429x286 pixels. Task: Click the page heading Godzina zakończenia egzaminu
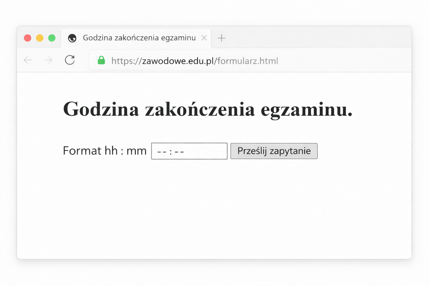pyautogui.click(x=208, y=109)
